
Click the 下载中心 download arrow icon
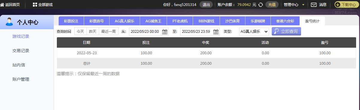point(338,5)
